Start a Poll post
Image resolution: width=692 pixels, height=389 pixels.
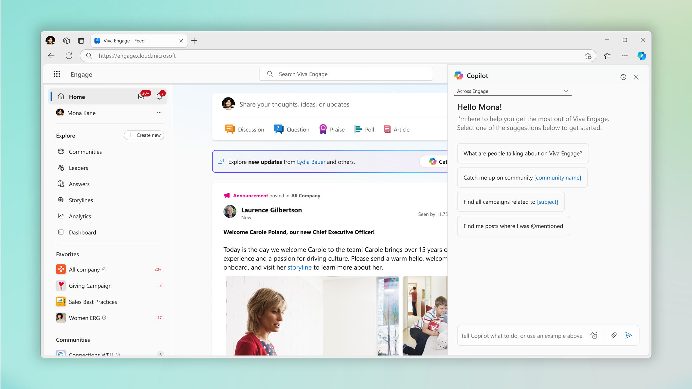tap(364, 129)
